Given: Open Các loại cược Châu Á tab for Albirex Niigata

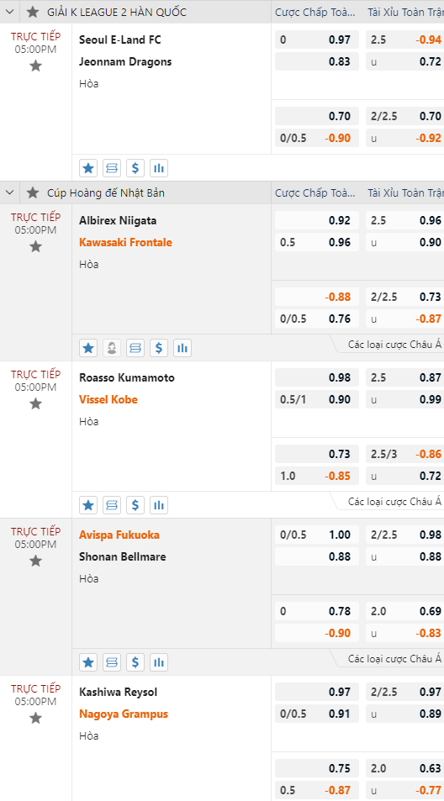Looking at the screenshot, I should 394,345.
